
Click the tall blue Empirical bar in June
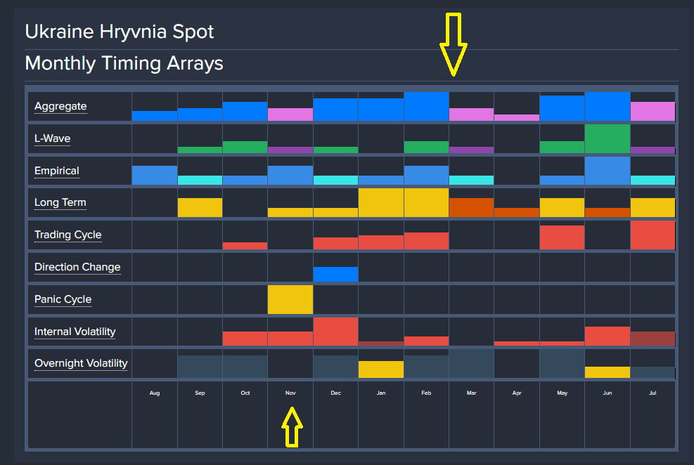608,171
